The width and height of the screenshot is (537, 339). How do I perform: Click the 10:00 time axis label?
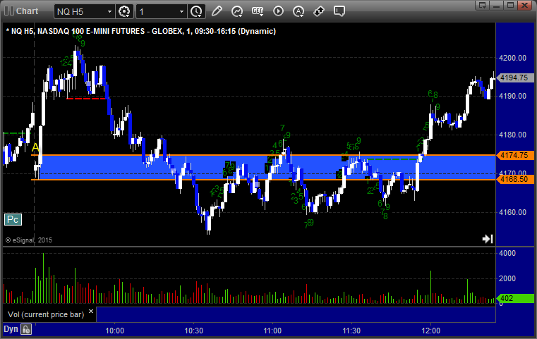pyautogui.click(x=115, y=331)
